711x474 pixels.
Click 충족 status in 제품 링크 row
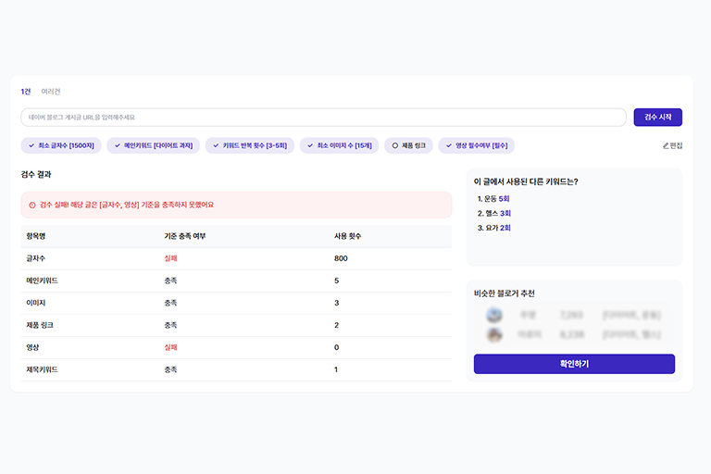click(x=170, y=325)
